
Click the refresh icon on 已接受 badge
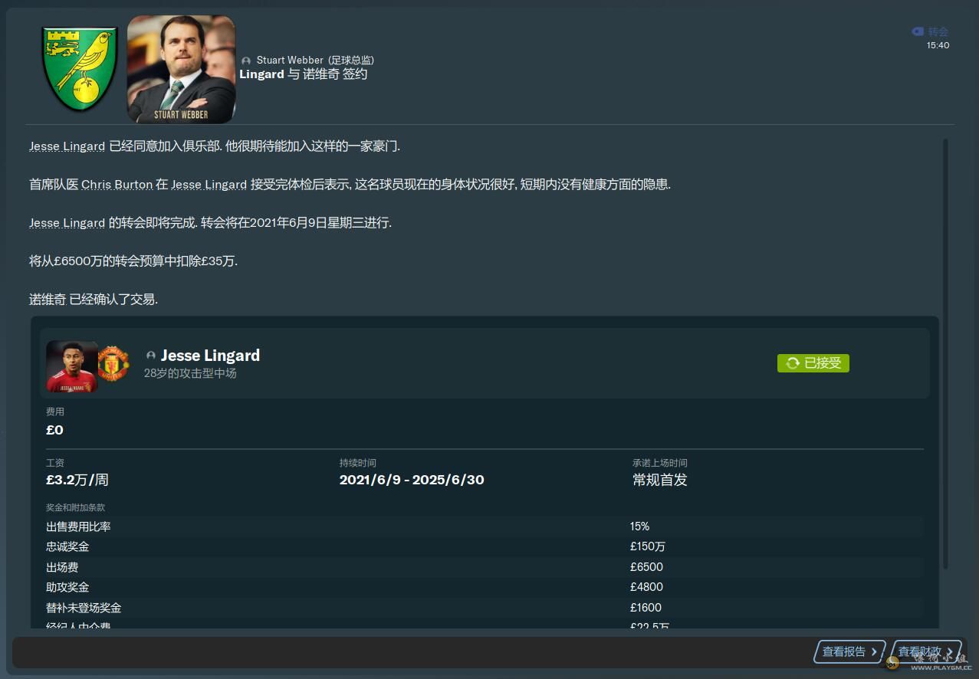793,363
